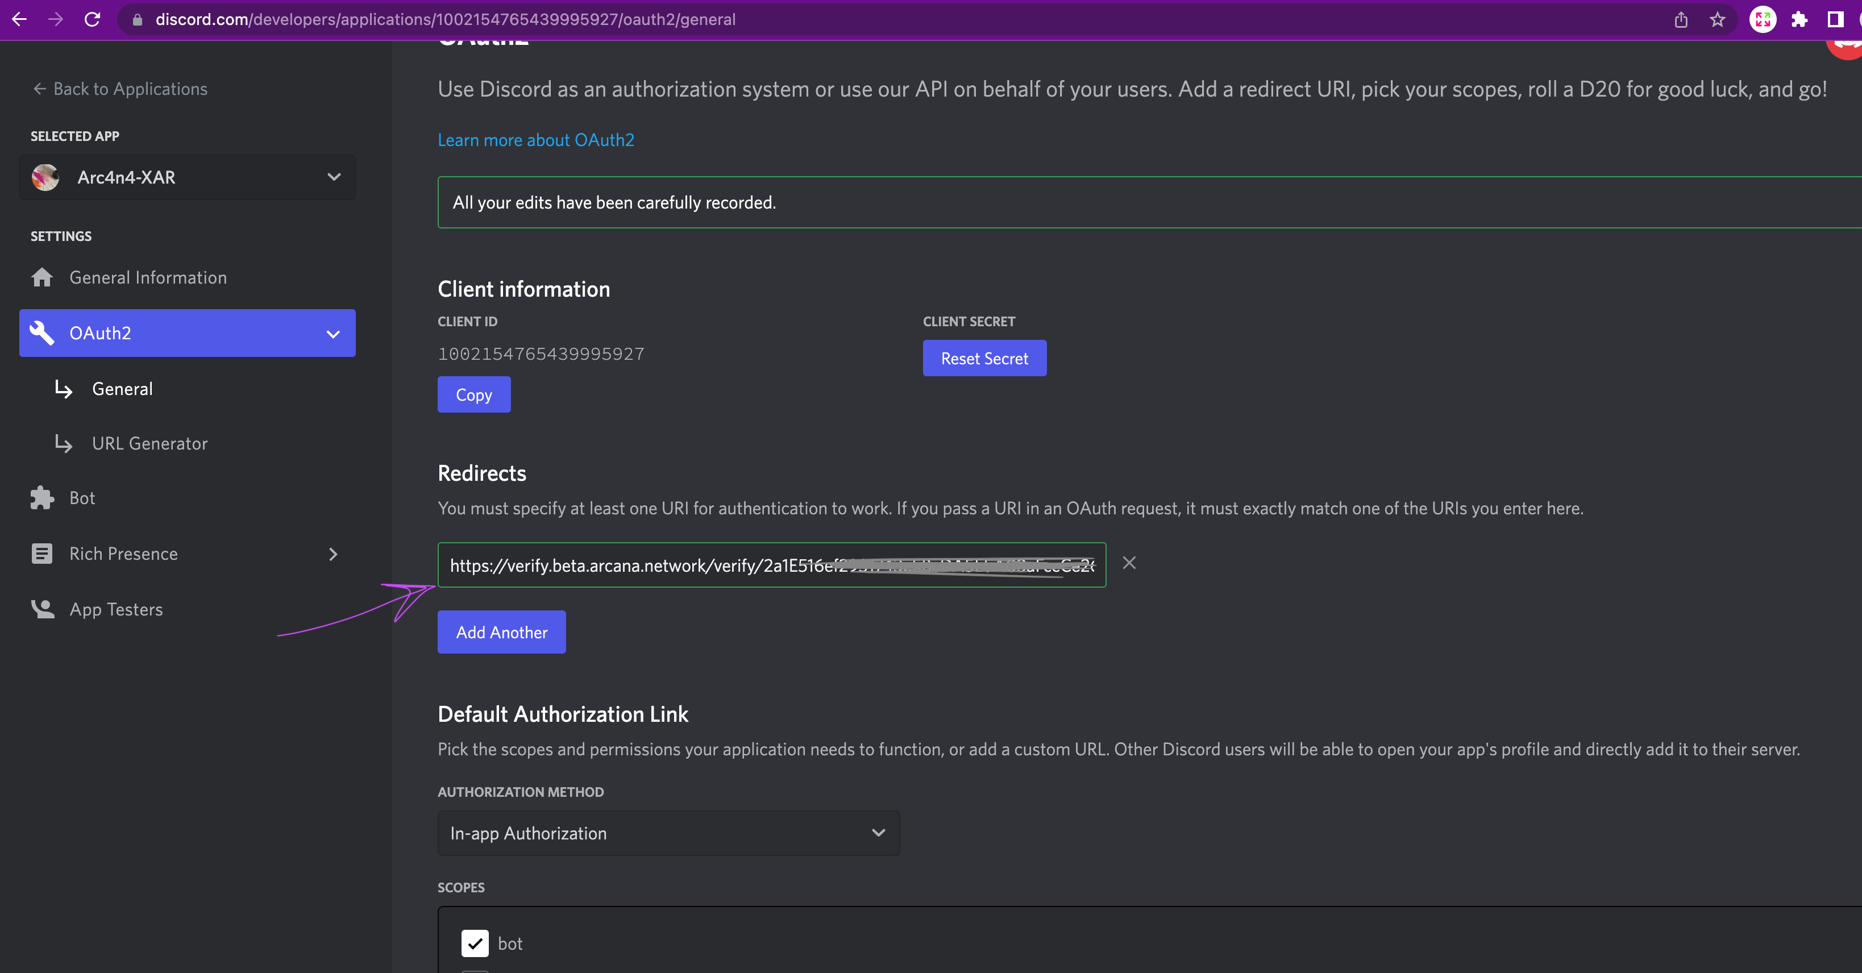Open the Extensions puzzle piece menu
This screenshot has height=973, width=1862.
coord(1799,19)
